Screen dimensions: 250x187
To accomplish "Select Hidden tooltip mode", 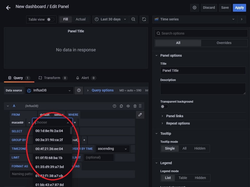I will pos(200,148).
